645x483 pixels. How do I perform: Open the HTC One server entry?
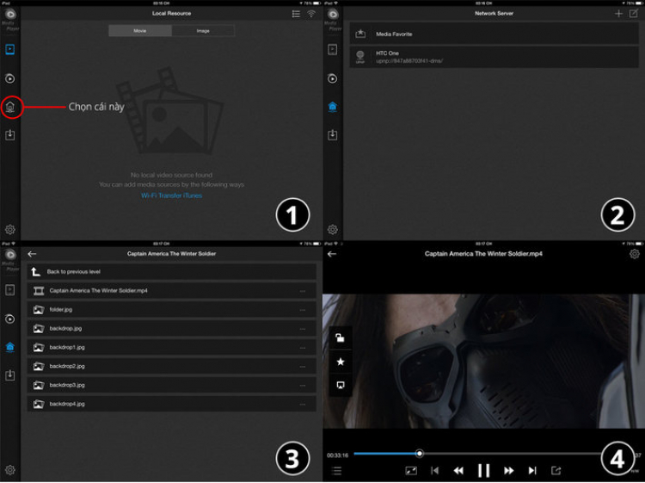click(494, 57)
